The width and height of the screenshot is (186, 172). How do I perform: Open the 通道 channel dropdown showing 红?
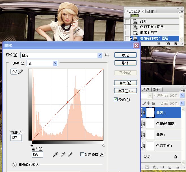[55, 63]
